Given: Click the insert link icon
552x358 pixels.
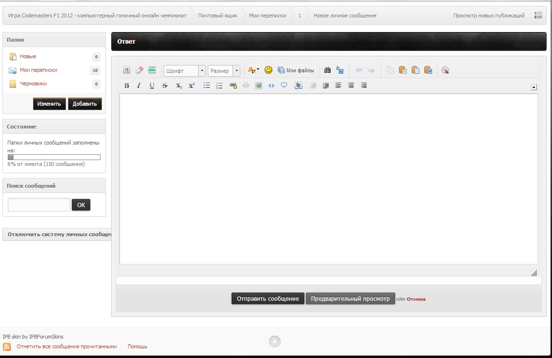Looking at the screenshot, I should point(233,85).
